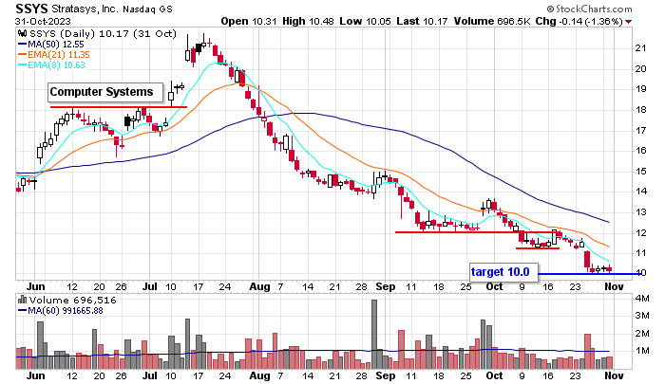The height and width of the screenshot is (384, 665).
Task: Click the 2M volume axis label
Action: [641, 334]
